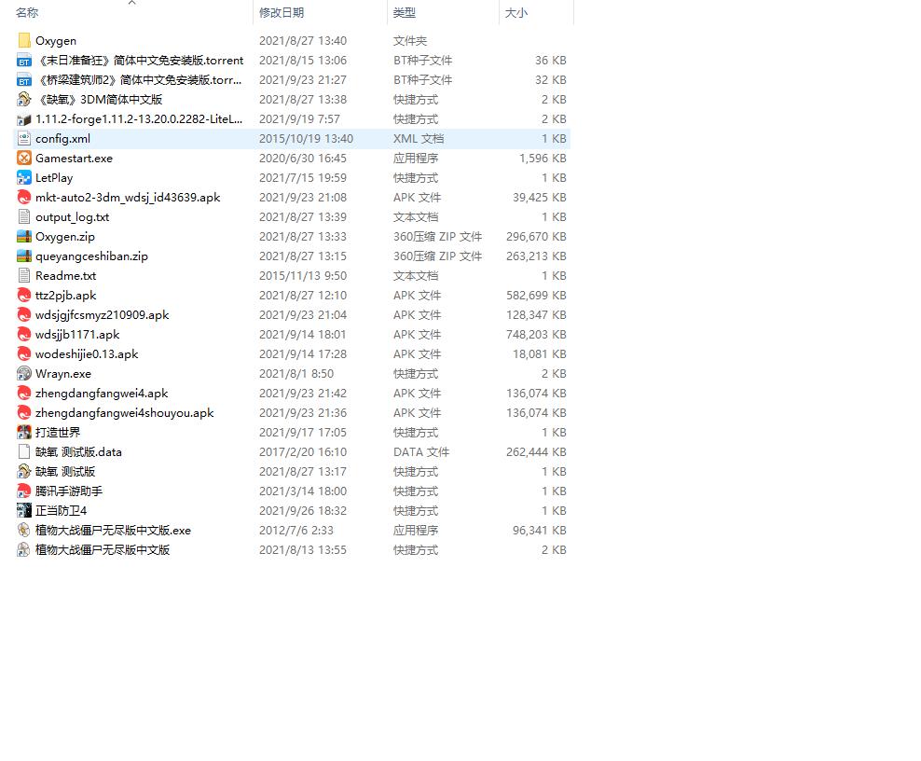Select file name wdsjjb1171.apk
This screenshot has width=921, height=761.
(77, 335)
